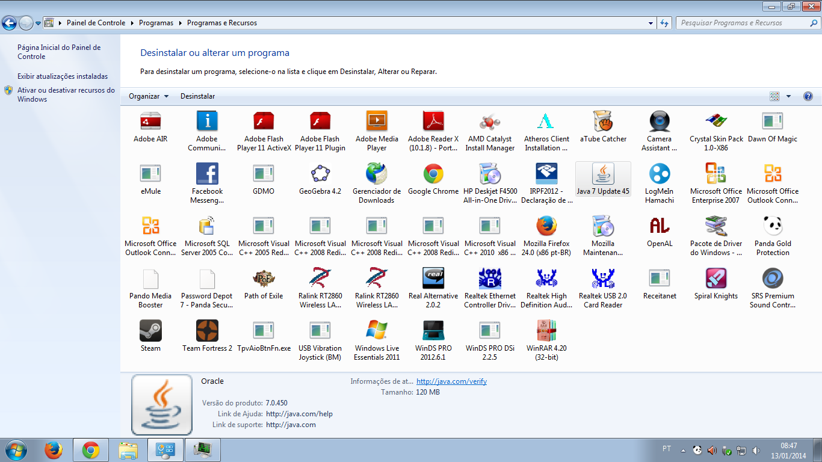Image resolution: width=822 pixels, height=462 pixels.
Task: Click the back navigation arrow
Action: [x=10, y=23]
